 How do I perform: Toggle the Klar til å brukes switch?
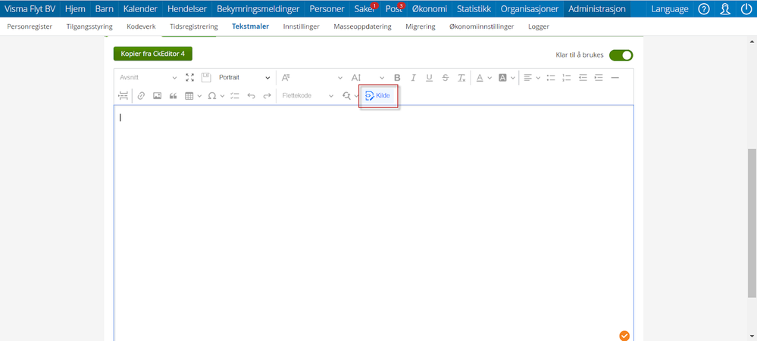[x=621, y=55]
